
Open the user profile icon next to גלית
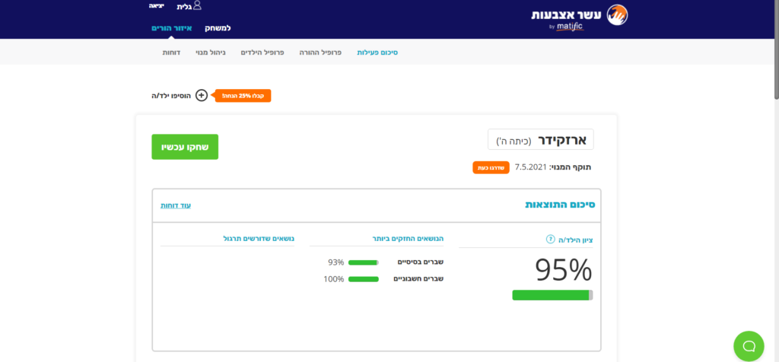[x=197, y=6]
